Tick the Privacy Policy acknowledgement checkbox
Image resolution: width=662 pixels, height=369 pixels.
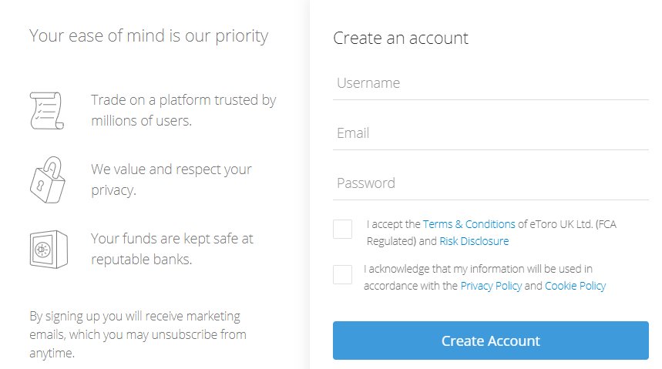coord(342,274)
